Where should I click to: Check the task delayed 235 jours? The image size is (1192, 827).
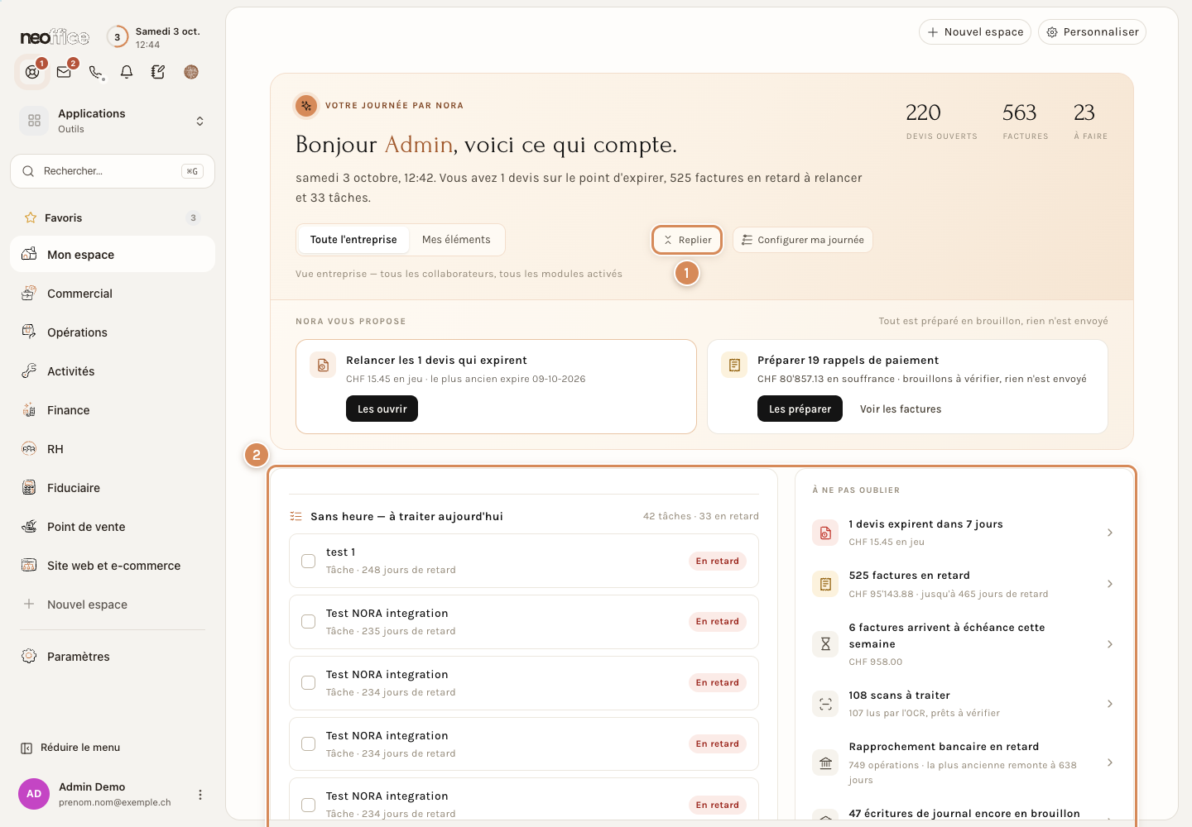coord(308,622)
